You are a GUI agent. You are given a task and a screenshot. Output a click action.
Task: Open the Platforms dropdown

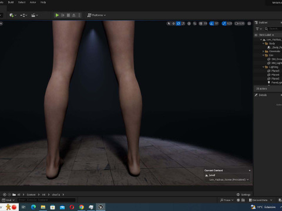point(96,15)
